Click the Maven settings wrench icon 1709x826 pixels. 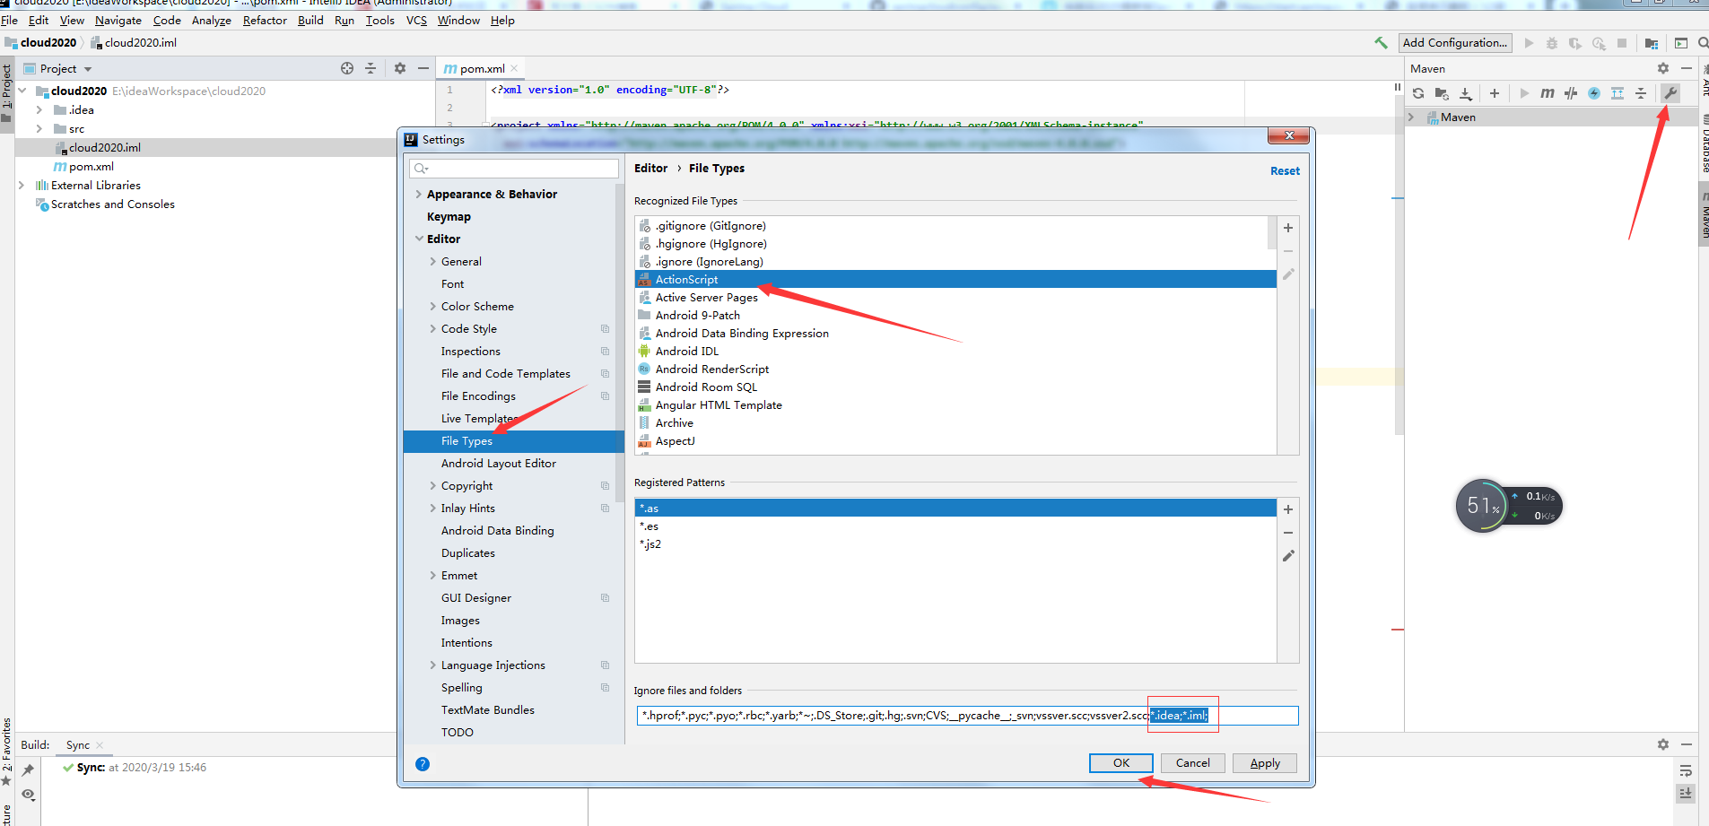[x=1670, y=93]
